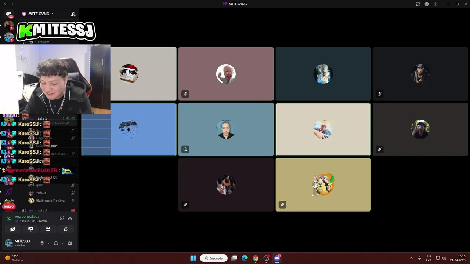The height and width of the screenshot is (264, 470).
Task: Show hidden system tray icons
Action: (412, 258)
